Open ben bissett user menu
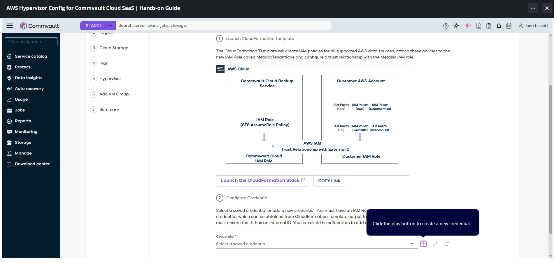Screen dimensions: 554x263 click(x=533, y=26)
